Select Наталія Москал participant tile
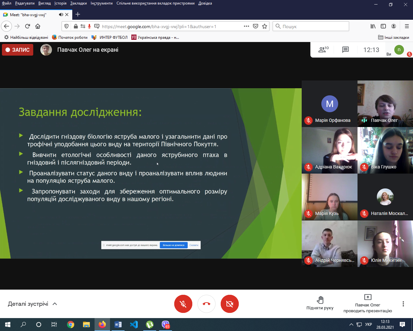The width and height of the screenshot is (413, 331). 385,197
